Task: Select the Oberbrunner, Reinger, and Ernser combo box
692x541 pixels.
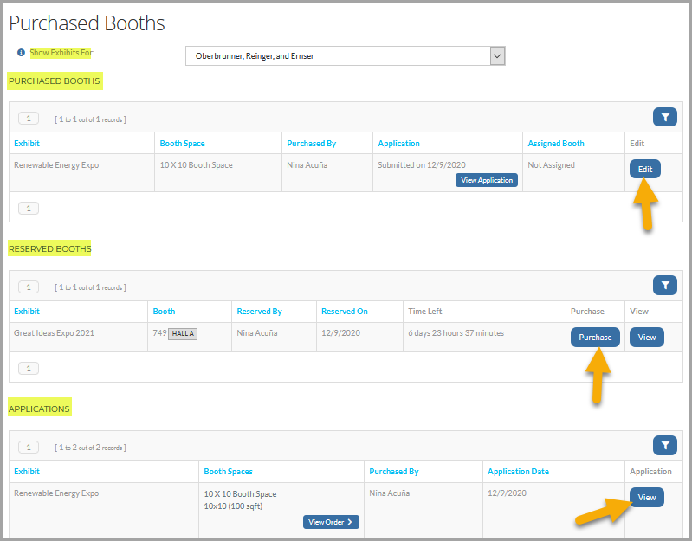Action: [x=345, y=56]
